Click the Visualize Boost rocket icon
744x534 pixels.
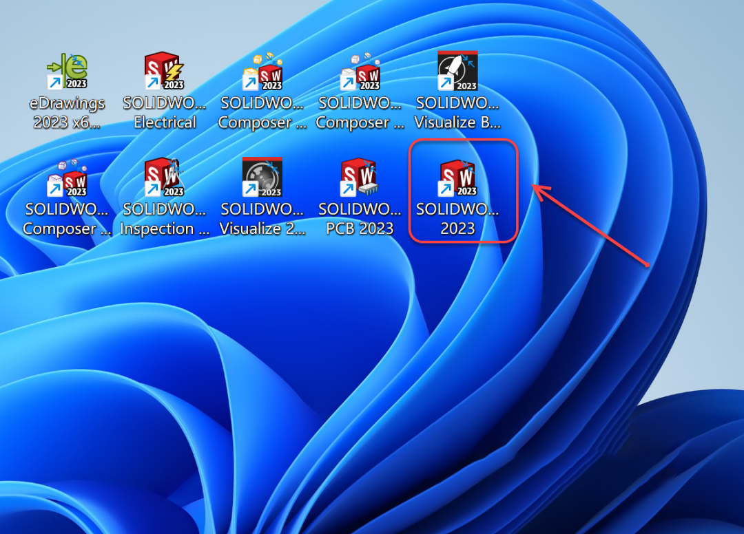457,72
